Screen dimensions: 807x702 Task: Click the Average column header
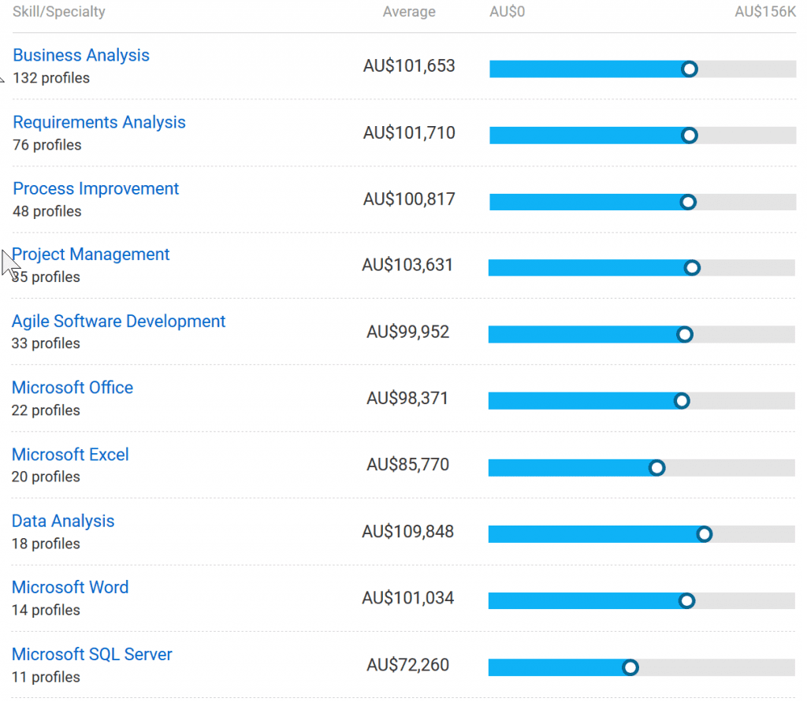coord(409,12)
